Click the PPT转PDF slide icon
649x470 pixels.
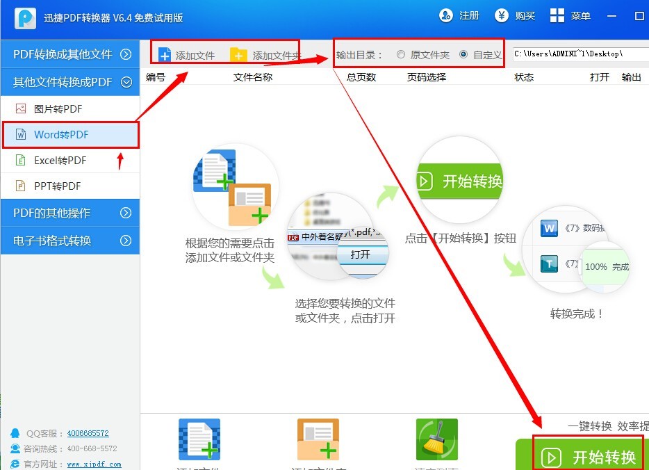pyautogui.click(x=21, y=186)
